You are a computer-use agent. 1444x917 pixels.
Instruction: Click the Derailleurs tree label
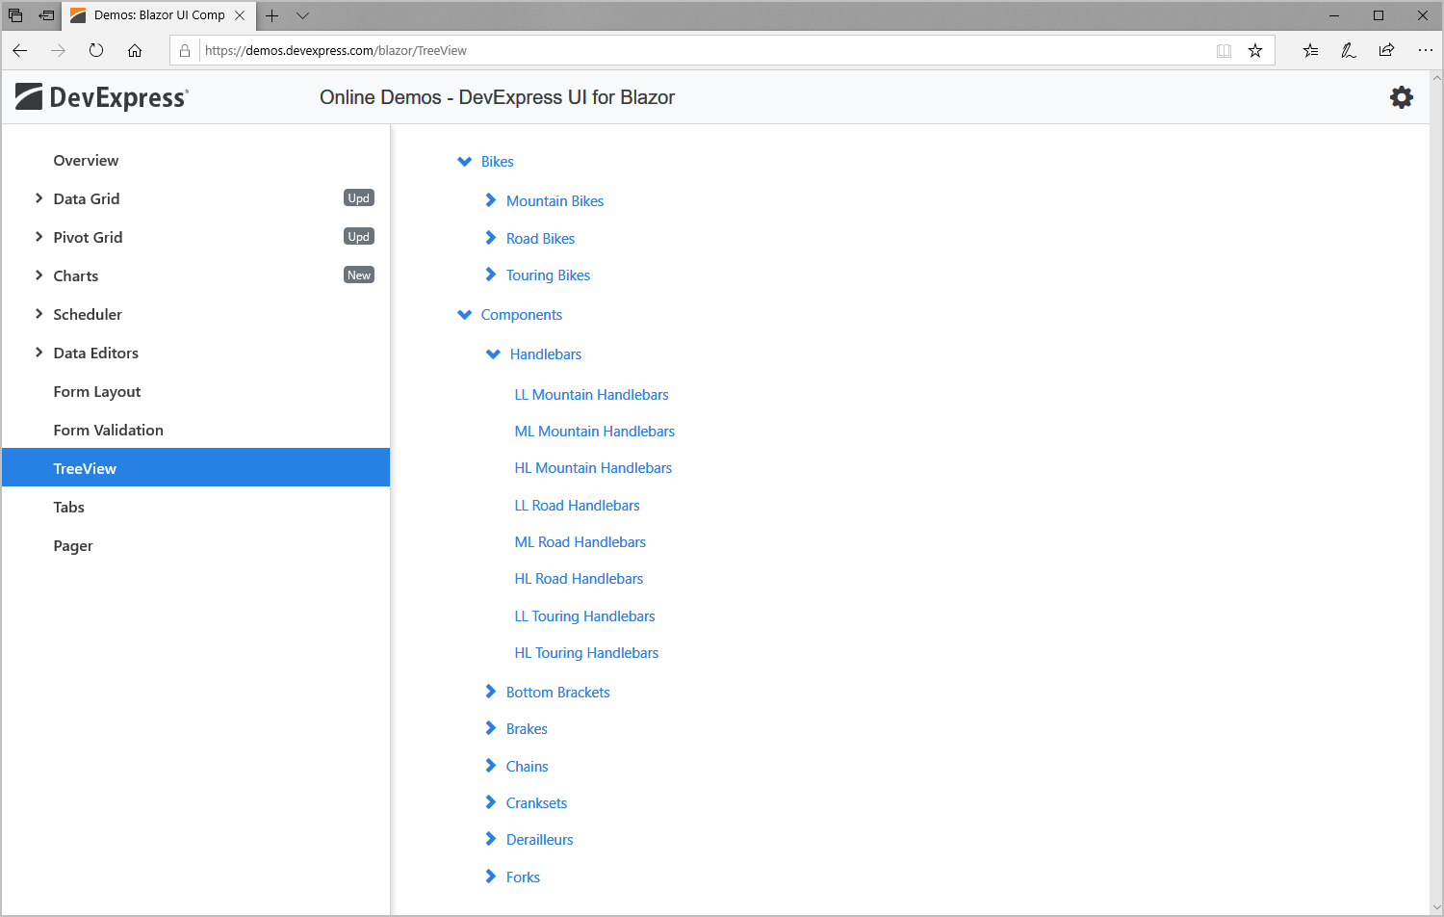(x=540, y=840)
